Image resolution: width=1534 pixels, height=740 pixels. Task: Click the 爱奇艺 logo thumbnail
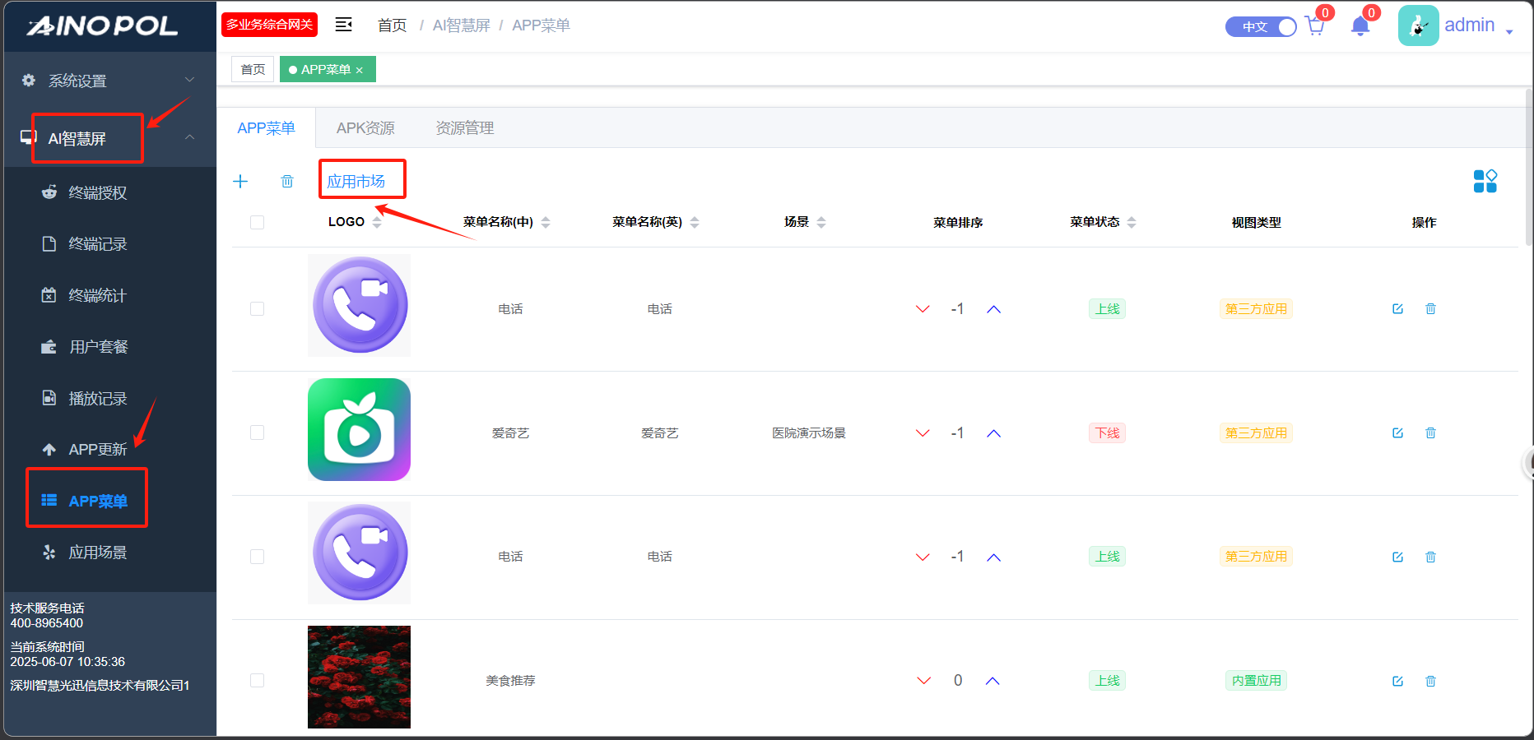click(359, 430)
